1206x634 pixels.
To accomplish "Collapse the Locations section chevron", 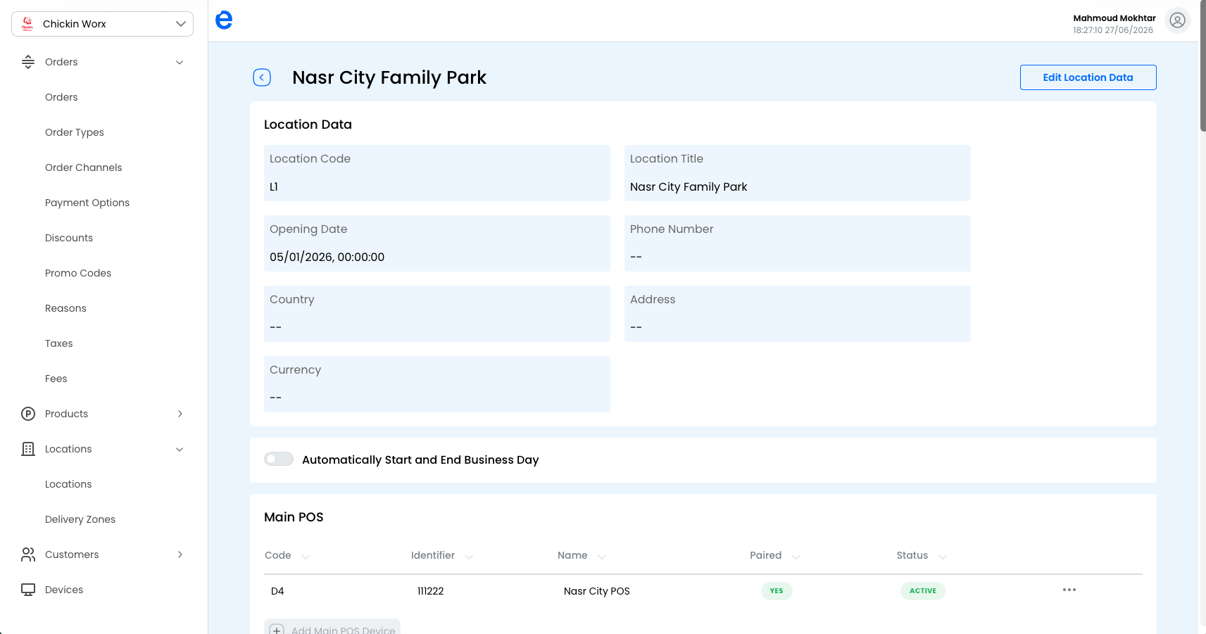I will (180, 449).
